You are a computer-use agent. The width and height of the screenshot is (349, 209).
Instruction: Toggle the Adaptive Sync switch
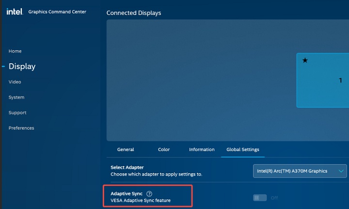coord(260,198)
